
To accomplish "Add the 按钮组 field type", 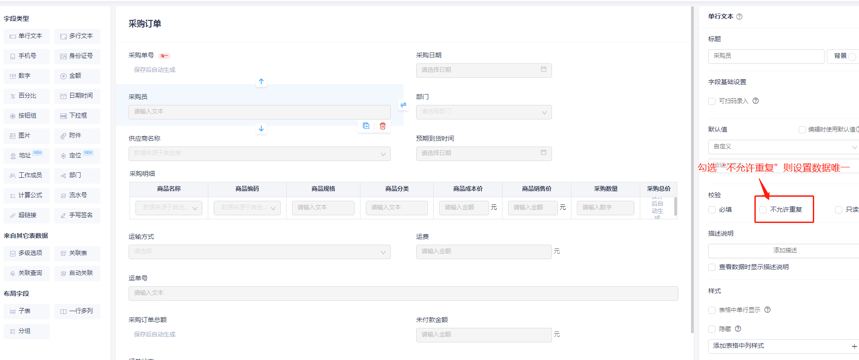I will coord(27,116).
